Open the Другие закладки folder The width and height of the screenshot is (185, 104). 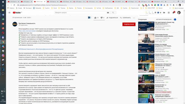(x=178, y=8)
